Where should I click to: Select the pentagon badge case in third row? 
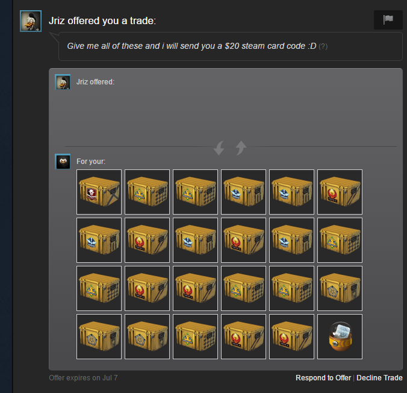(x=340, y=288)
